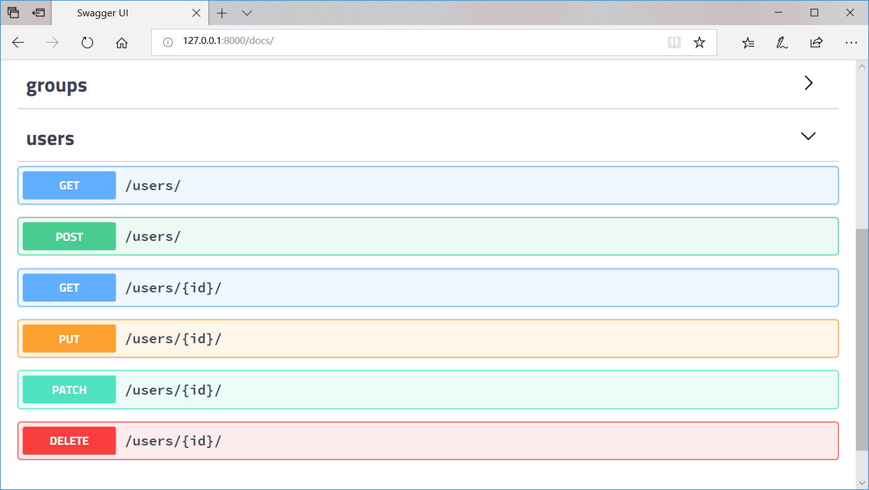Click the browser forward arrow
This screenshot has width=869, height=490.
[x=53, y=43]
